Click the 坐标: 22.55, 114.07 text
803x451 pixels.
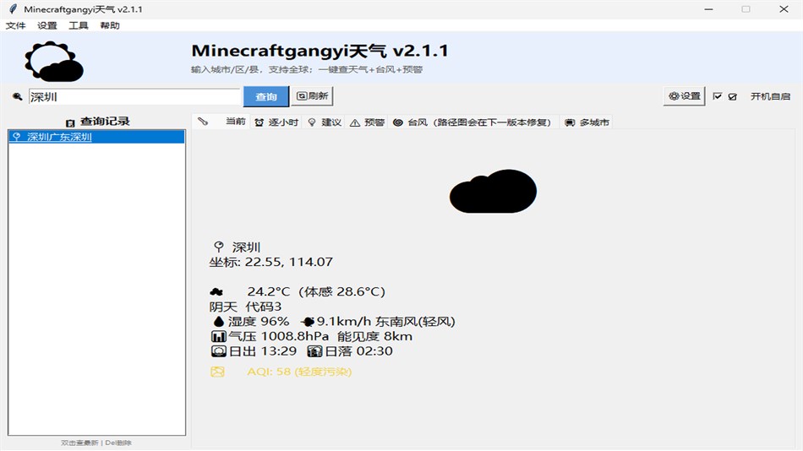pos(271,262)
